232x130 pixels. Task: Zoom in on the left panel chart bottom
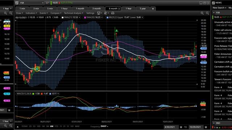coord(5,126)
